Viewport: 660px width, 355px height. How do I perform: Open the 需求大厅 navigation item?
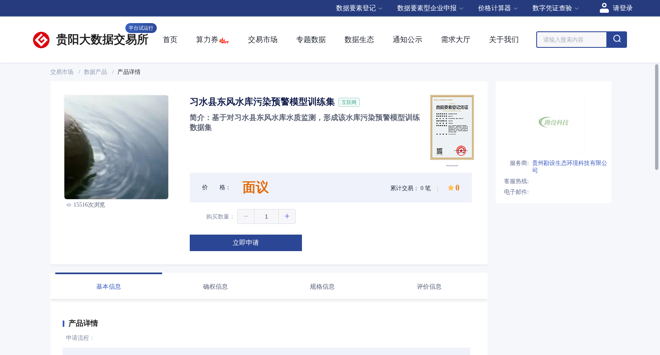click(x=456, y=40)
